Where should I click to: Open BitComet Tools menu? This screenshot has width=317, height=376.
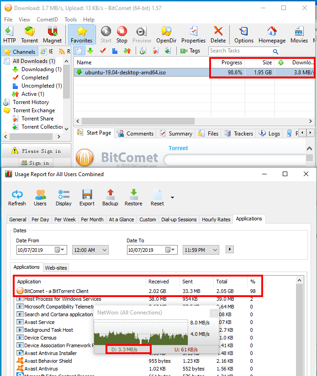click(70, 20)
